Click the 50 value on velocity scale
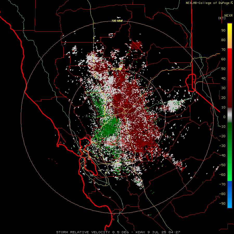Viewport: 234px width, 234px height. (x=223, y=69)
